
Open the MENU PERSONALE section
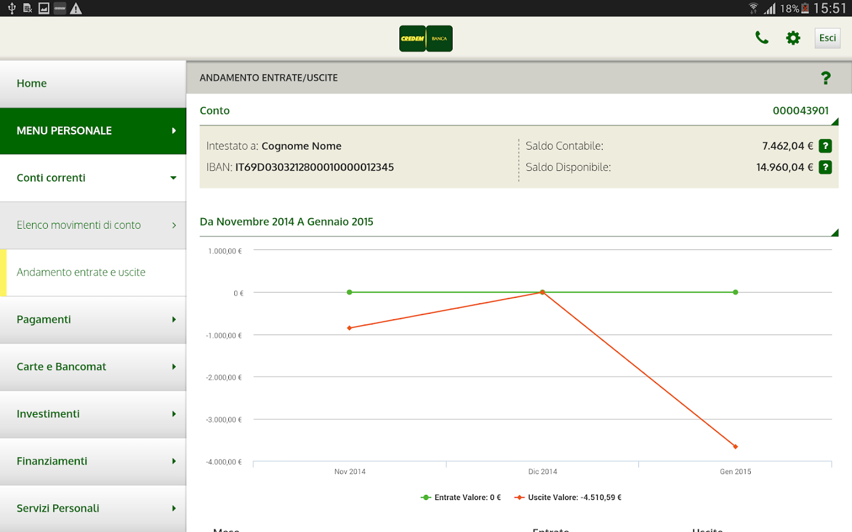click(93, 131)
